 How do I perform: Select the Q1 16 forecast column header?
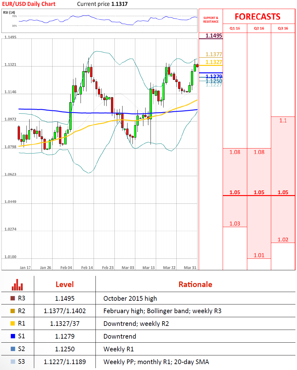pyautogui.click(x=234, y=28)
